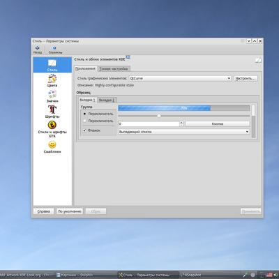Click the slider handle in the preview

pos(159,116)
